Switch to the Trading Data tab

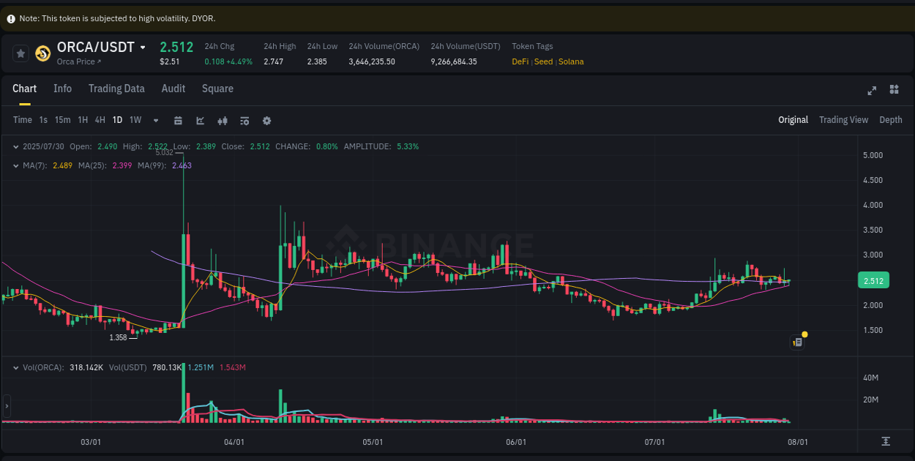click(116, 89)
